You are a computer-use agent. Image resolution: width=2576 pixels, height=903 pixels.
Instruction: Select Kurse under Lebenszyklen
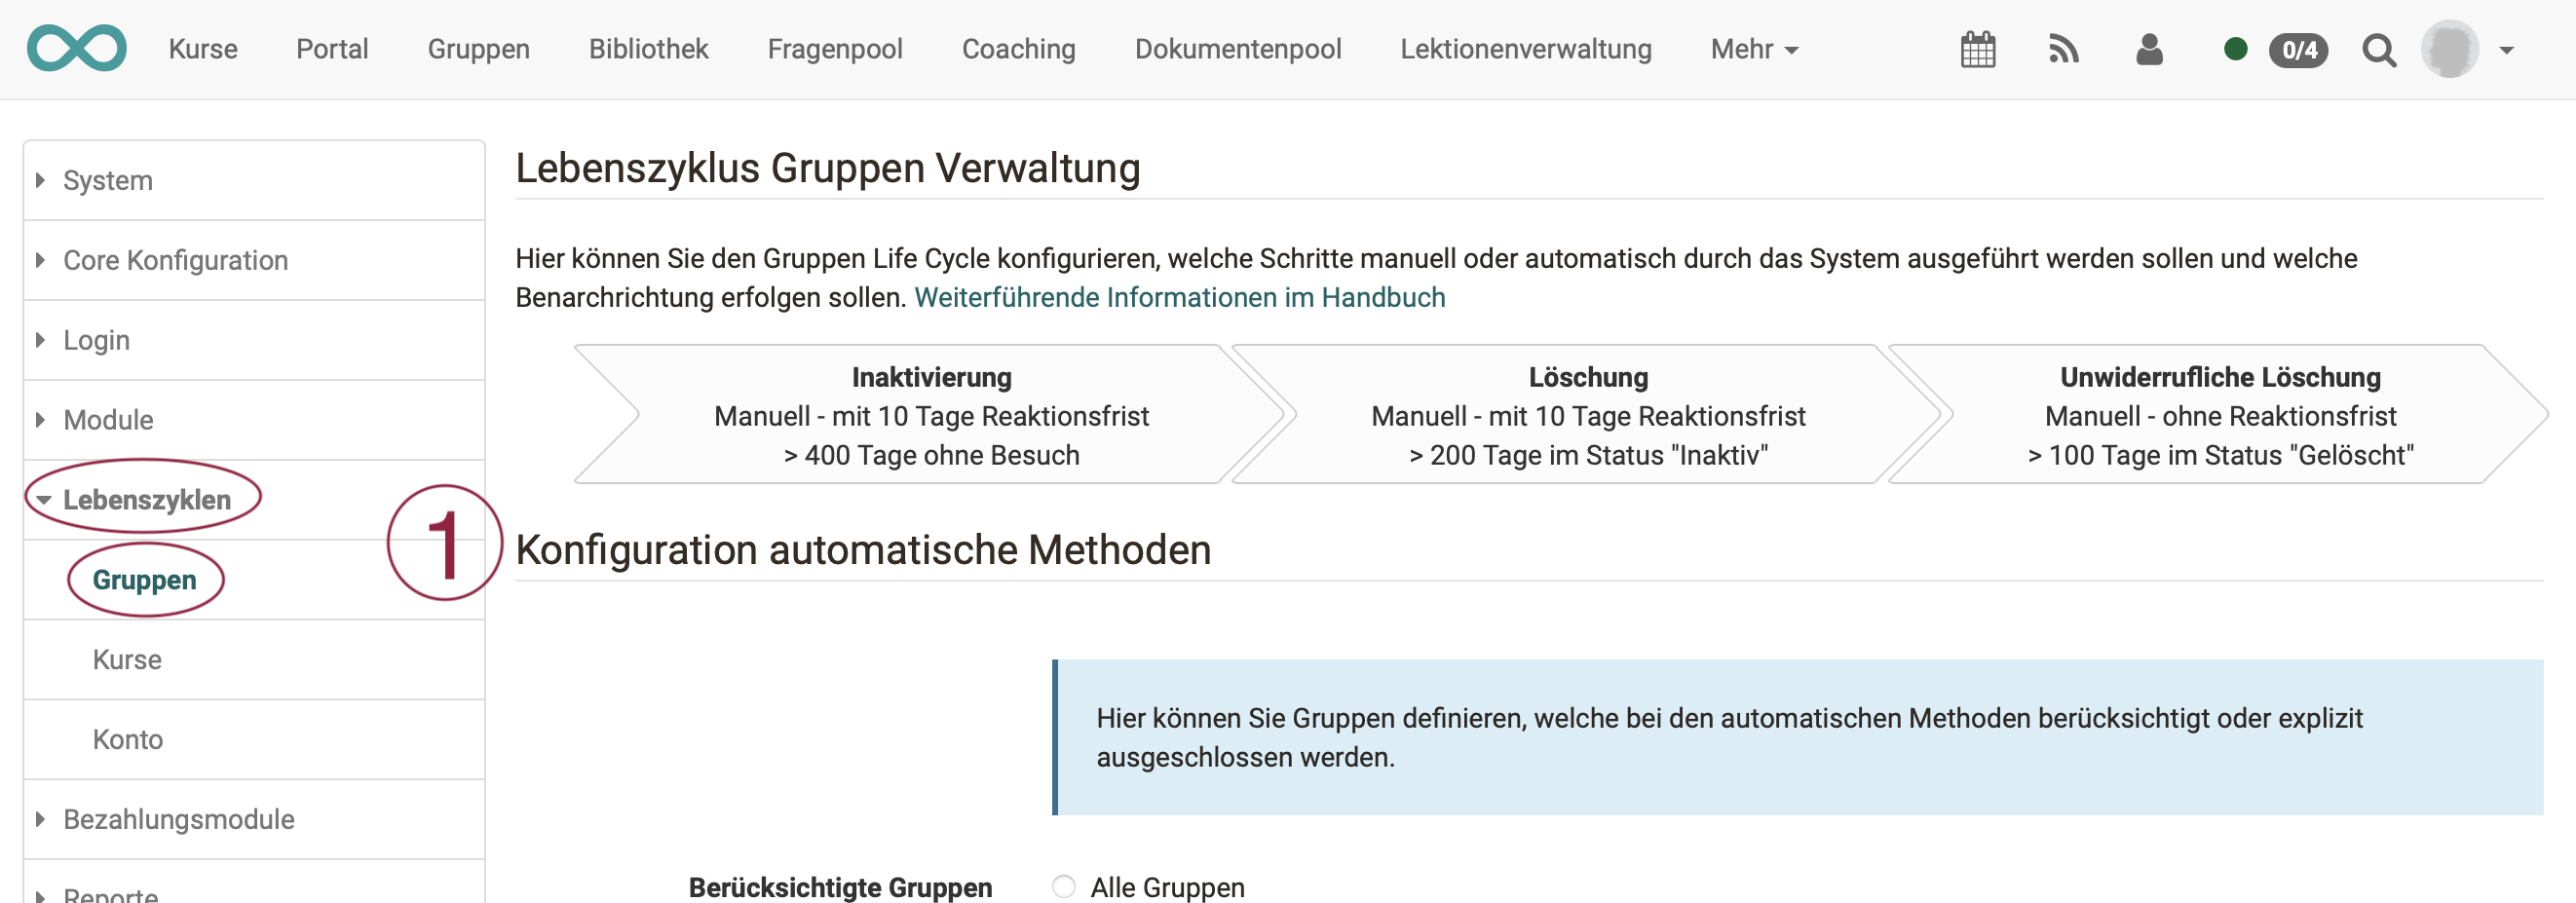[x=127, y=659]
